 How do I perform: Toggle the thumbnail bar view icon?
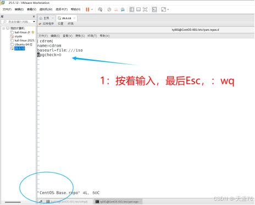tap(138, 9)
